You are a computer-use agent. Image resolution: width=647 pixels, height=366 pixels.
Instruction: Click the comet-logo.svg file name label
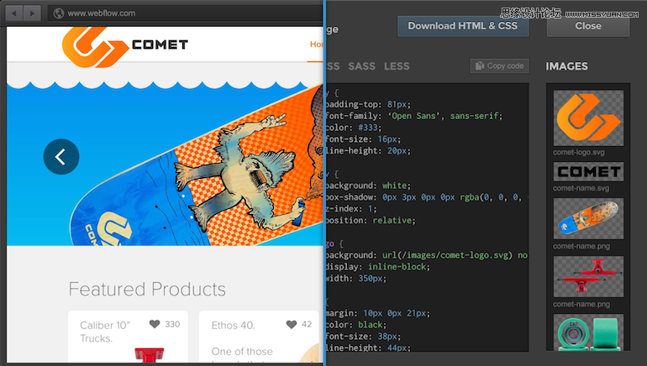[x=578, y=152]
